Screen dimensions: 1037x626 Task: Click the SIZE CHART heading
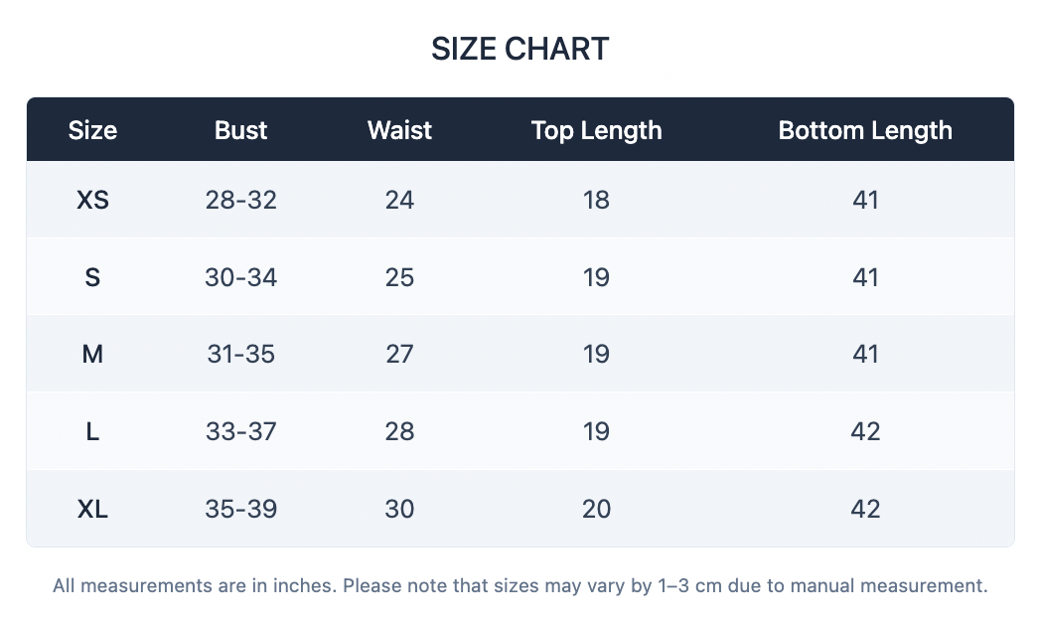[519, 49]
